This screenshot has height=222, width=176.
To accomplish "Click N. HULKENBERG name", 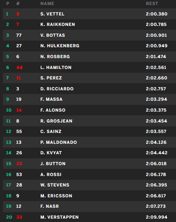I will 60,46.
